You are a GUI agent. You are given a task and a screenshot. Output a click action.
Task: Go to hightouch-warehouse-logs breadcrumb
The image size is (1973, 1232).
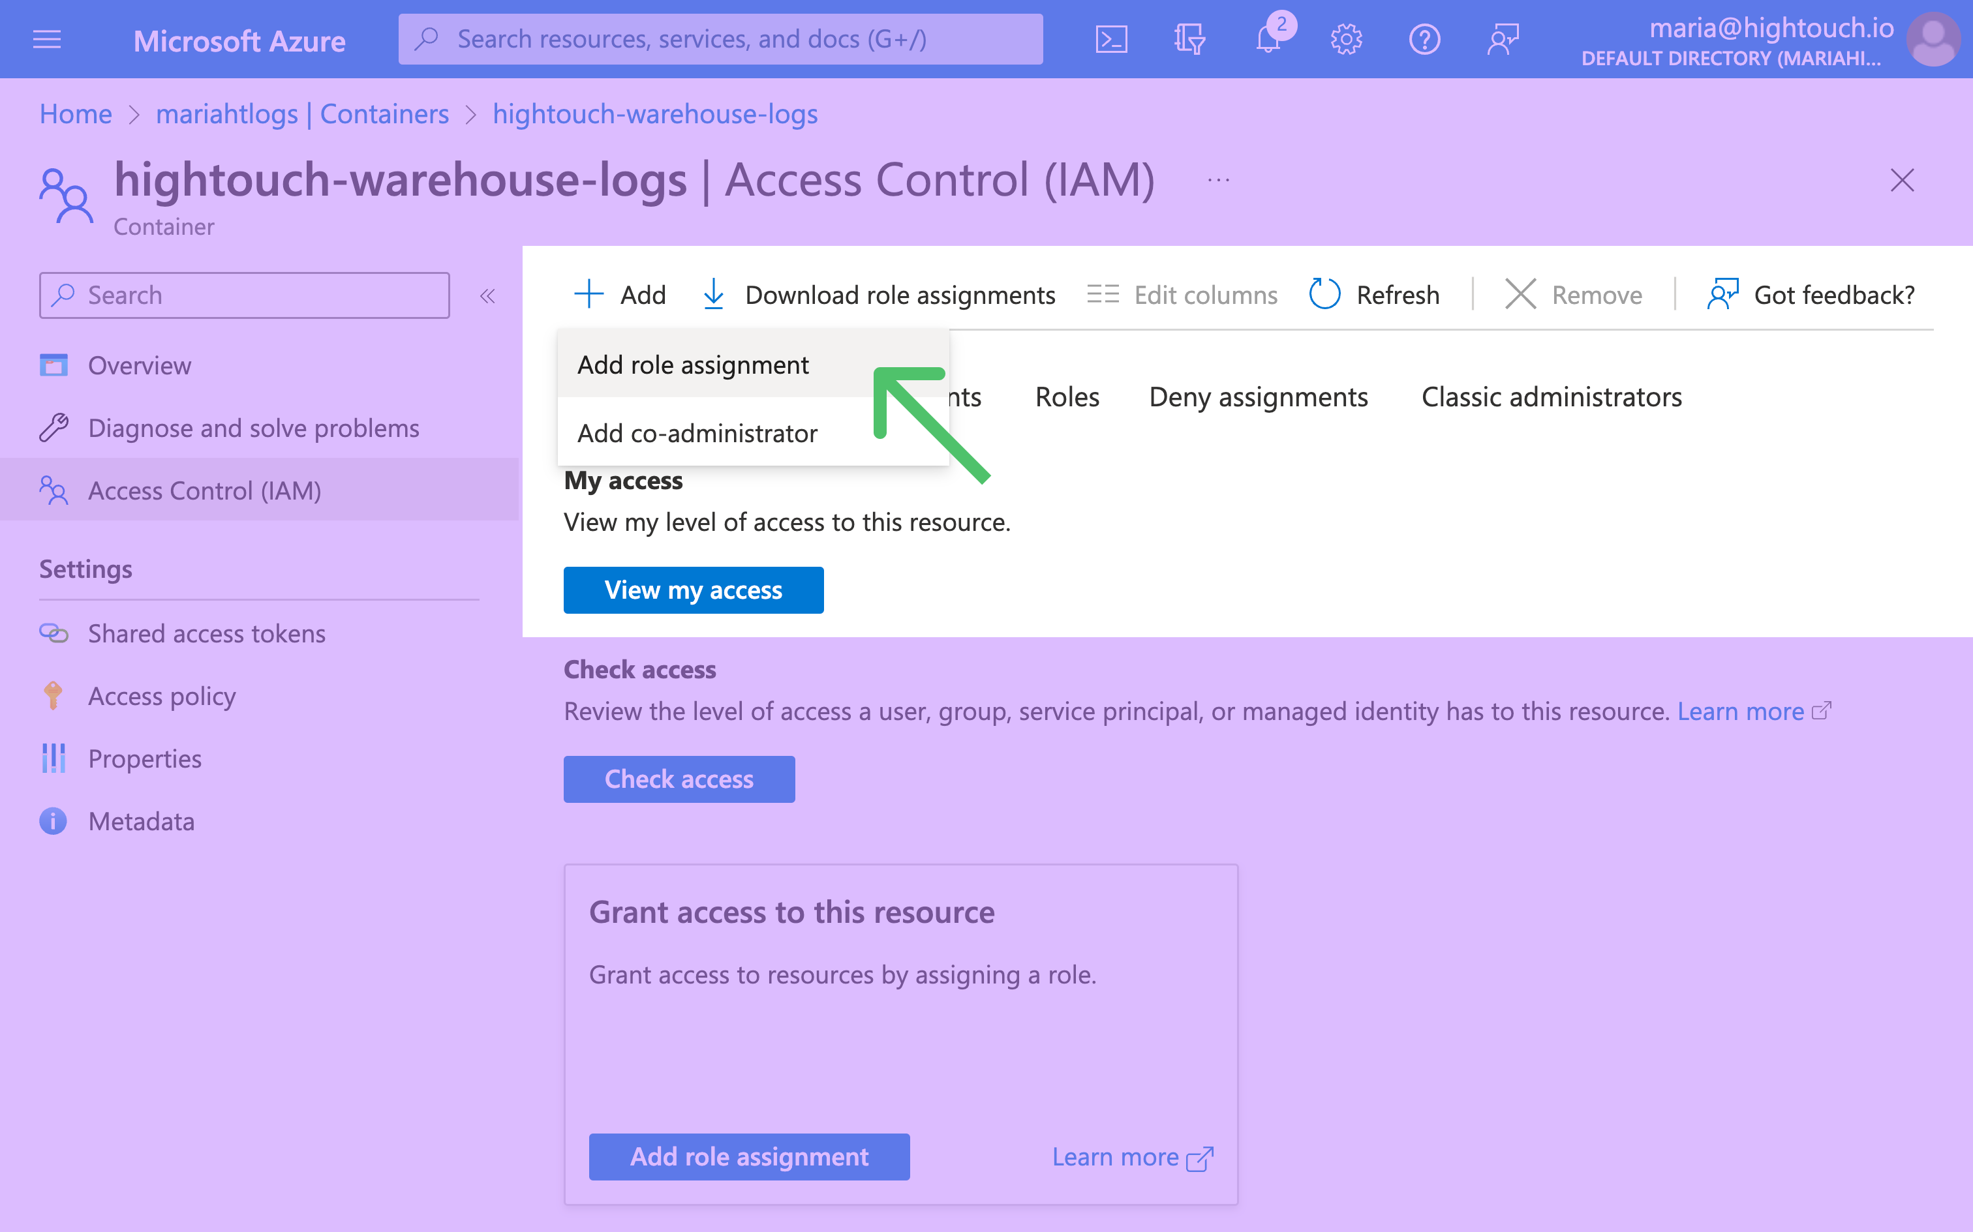tap(655, 114)
